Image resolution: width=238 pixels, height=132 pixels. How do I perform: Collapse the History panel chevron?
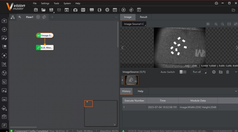(x=236, y=91)
